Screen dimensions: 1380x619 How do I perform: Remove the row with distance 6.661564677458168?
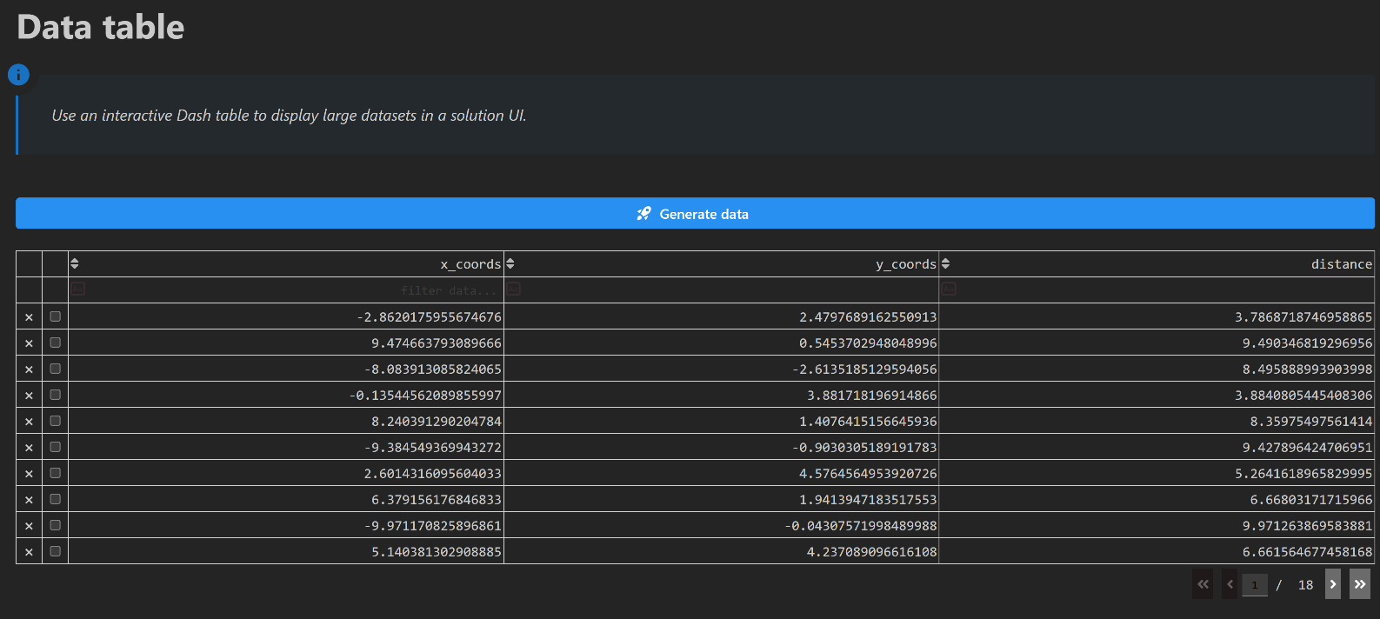click(x=29, y=552)
